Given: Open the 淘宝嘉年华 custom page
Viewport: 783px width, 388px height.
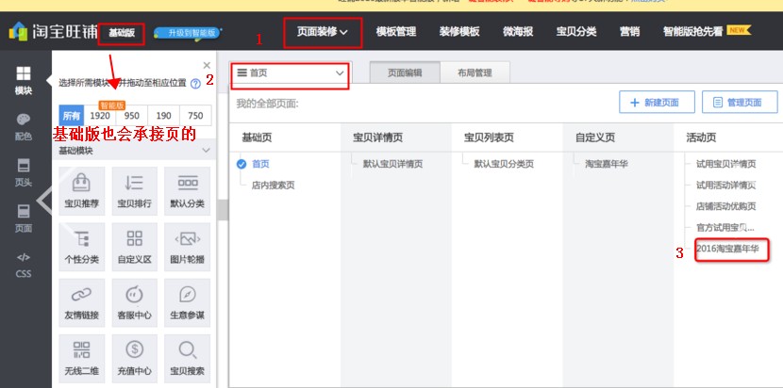Looking at the screenshot, I should pyautogui.click(x=607, y=164).
